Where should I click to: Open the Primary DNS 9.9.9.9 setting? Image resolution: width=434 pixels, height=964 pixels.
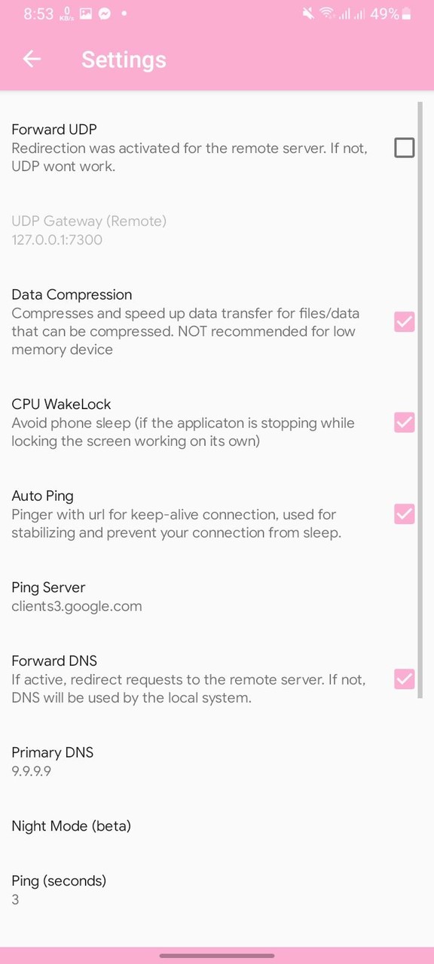pyautogui.click(x=52, y=761)
